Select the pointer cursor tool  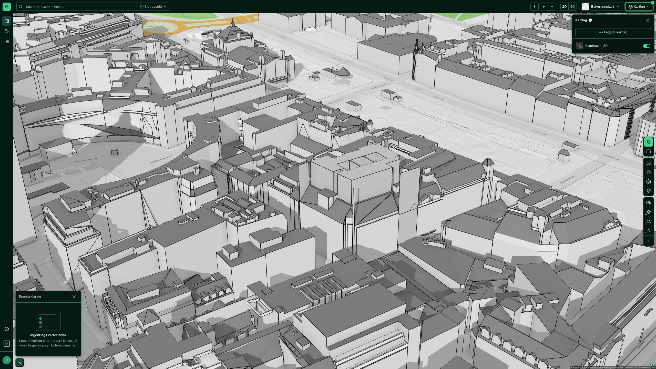coord(648,142)
